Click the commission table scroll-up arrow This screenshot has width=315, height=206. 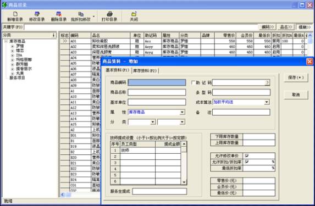pyautogui.click(x=184, y=144)
